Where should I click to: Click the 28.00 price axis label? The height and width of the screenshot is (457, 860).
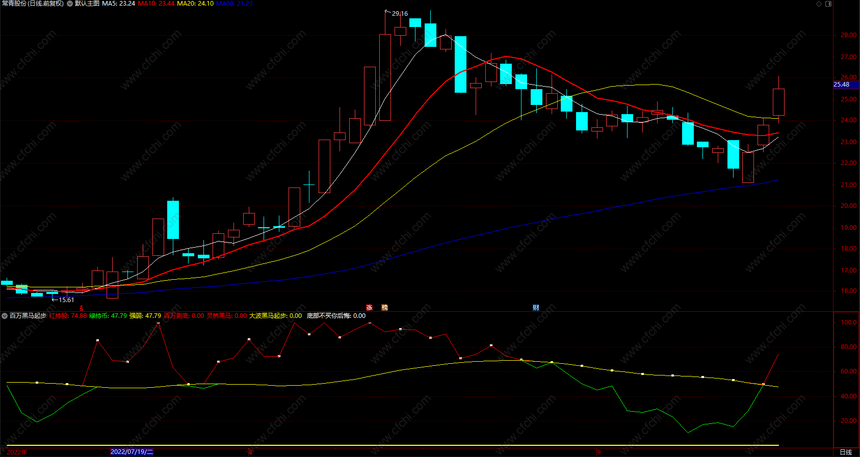848,35
